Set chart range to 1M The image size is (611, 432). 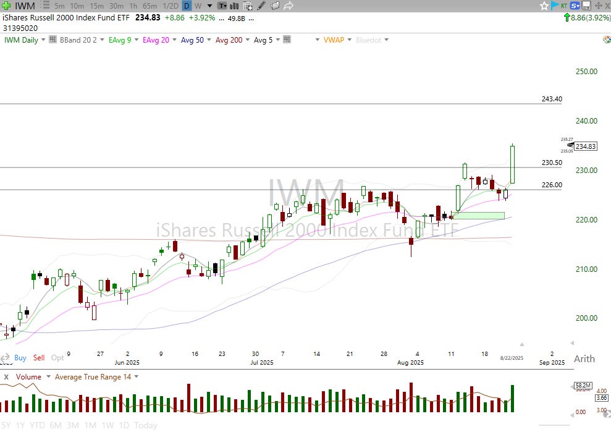tap(90, 425)
